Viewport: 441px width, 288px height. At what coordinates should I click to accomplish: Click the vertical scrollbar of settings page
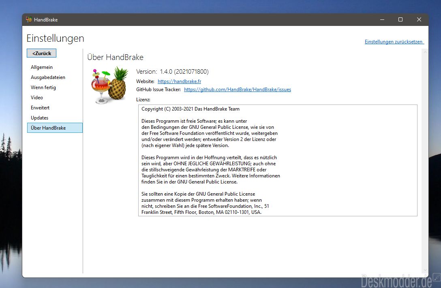click(x=425, y=161)
